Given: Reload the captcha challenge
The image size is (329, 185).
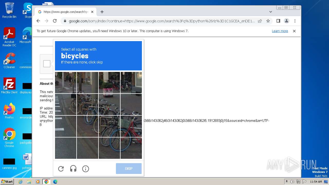Looking at the screenshot, I should (x=61, y=169).
